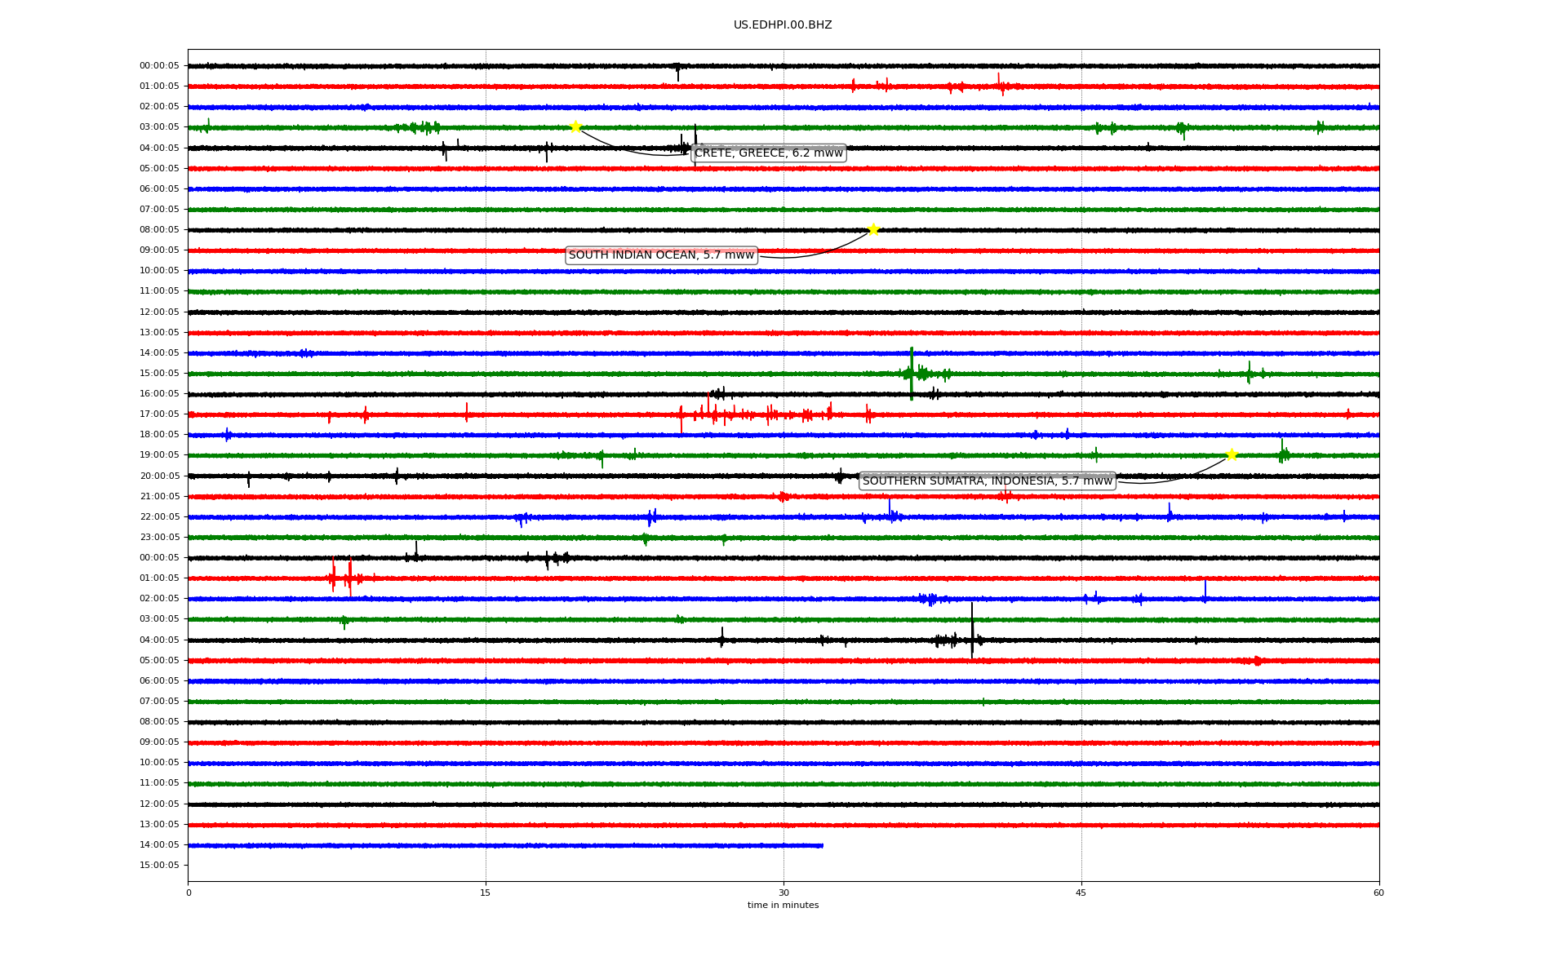The image size is (1567, 979).
Task: Click the x-axis tick label '30'
Action: point(783,893)
